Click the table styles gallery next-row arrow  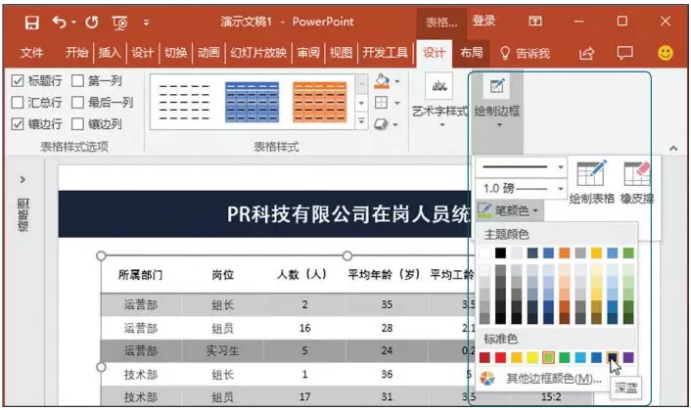click(x=361, y=103)
